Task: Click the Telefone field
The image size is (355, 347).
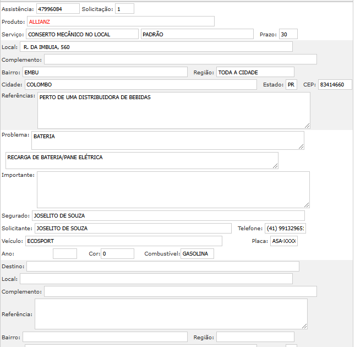Action: click(x=285, y=228)
